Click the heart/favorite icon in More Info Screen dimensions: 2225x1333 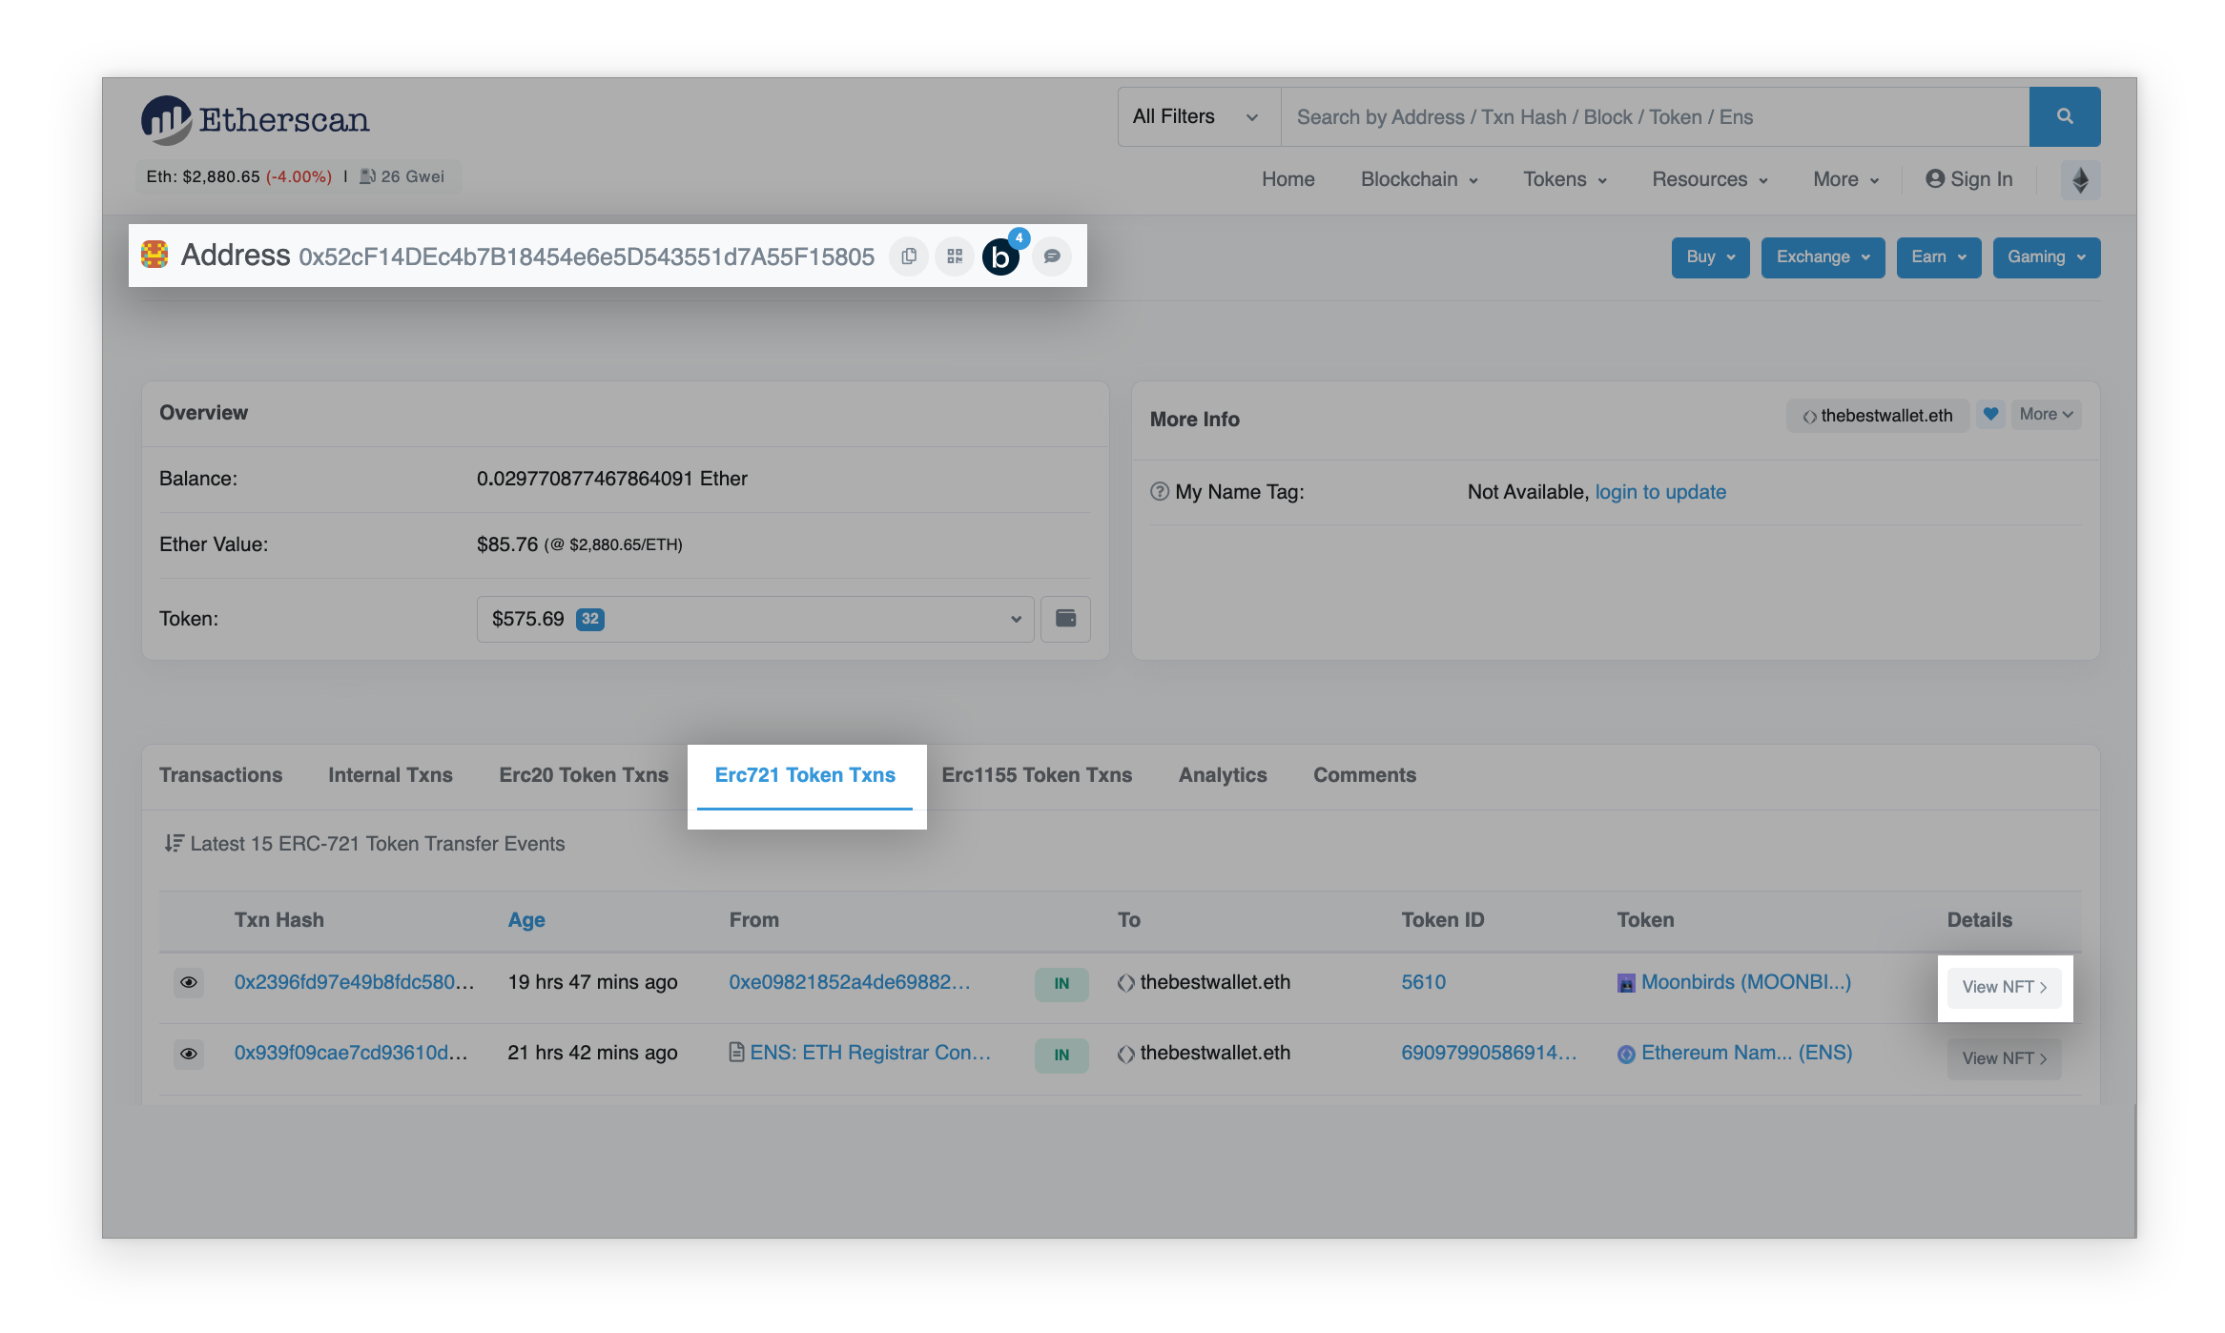[x=1987, y=414]
